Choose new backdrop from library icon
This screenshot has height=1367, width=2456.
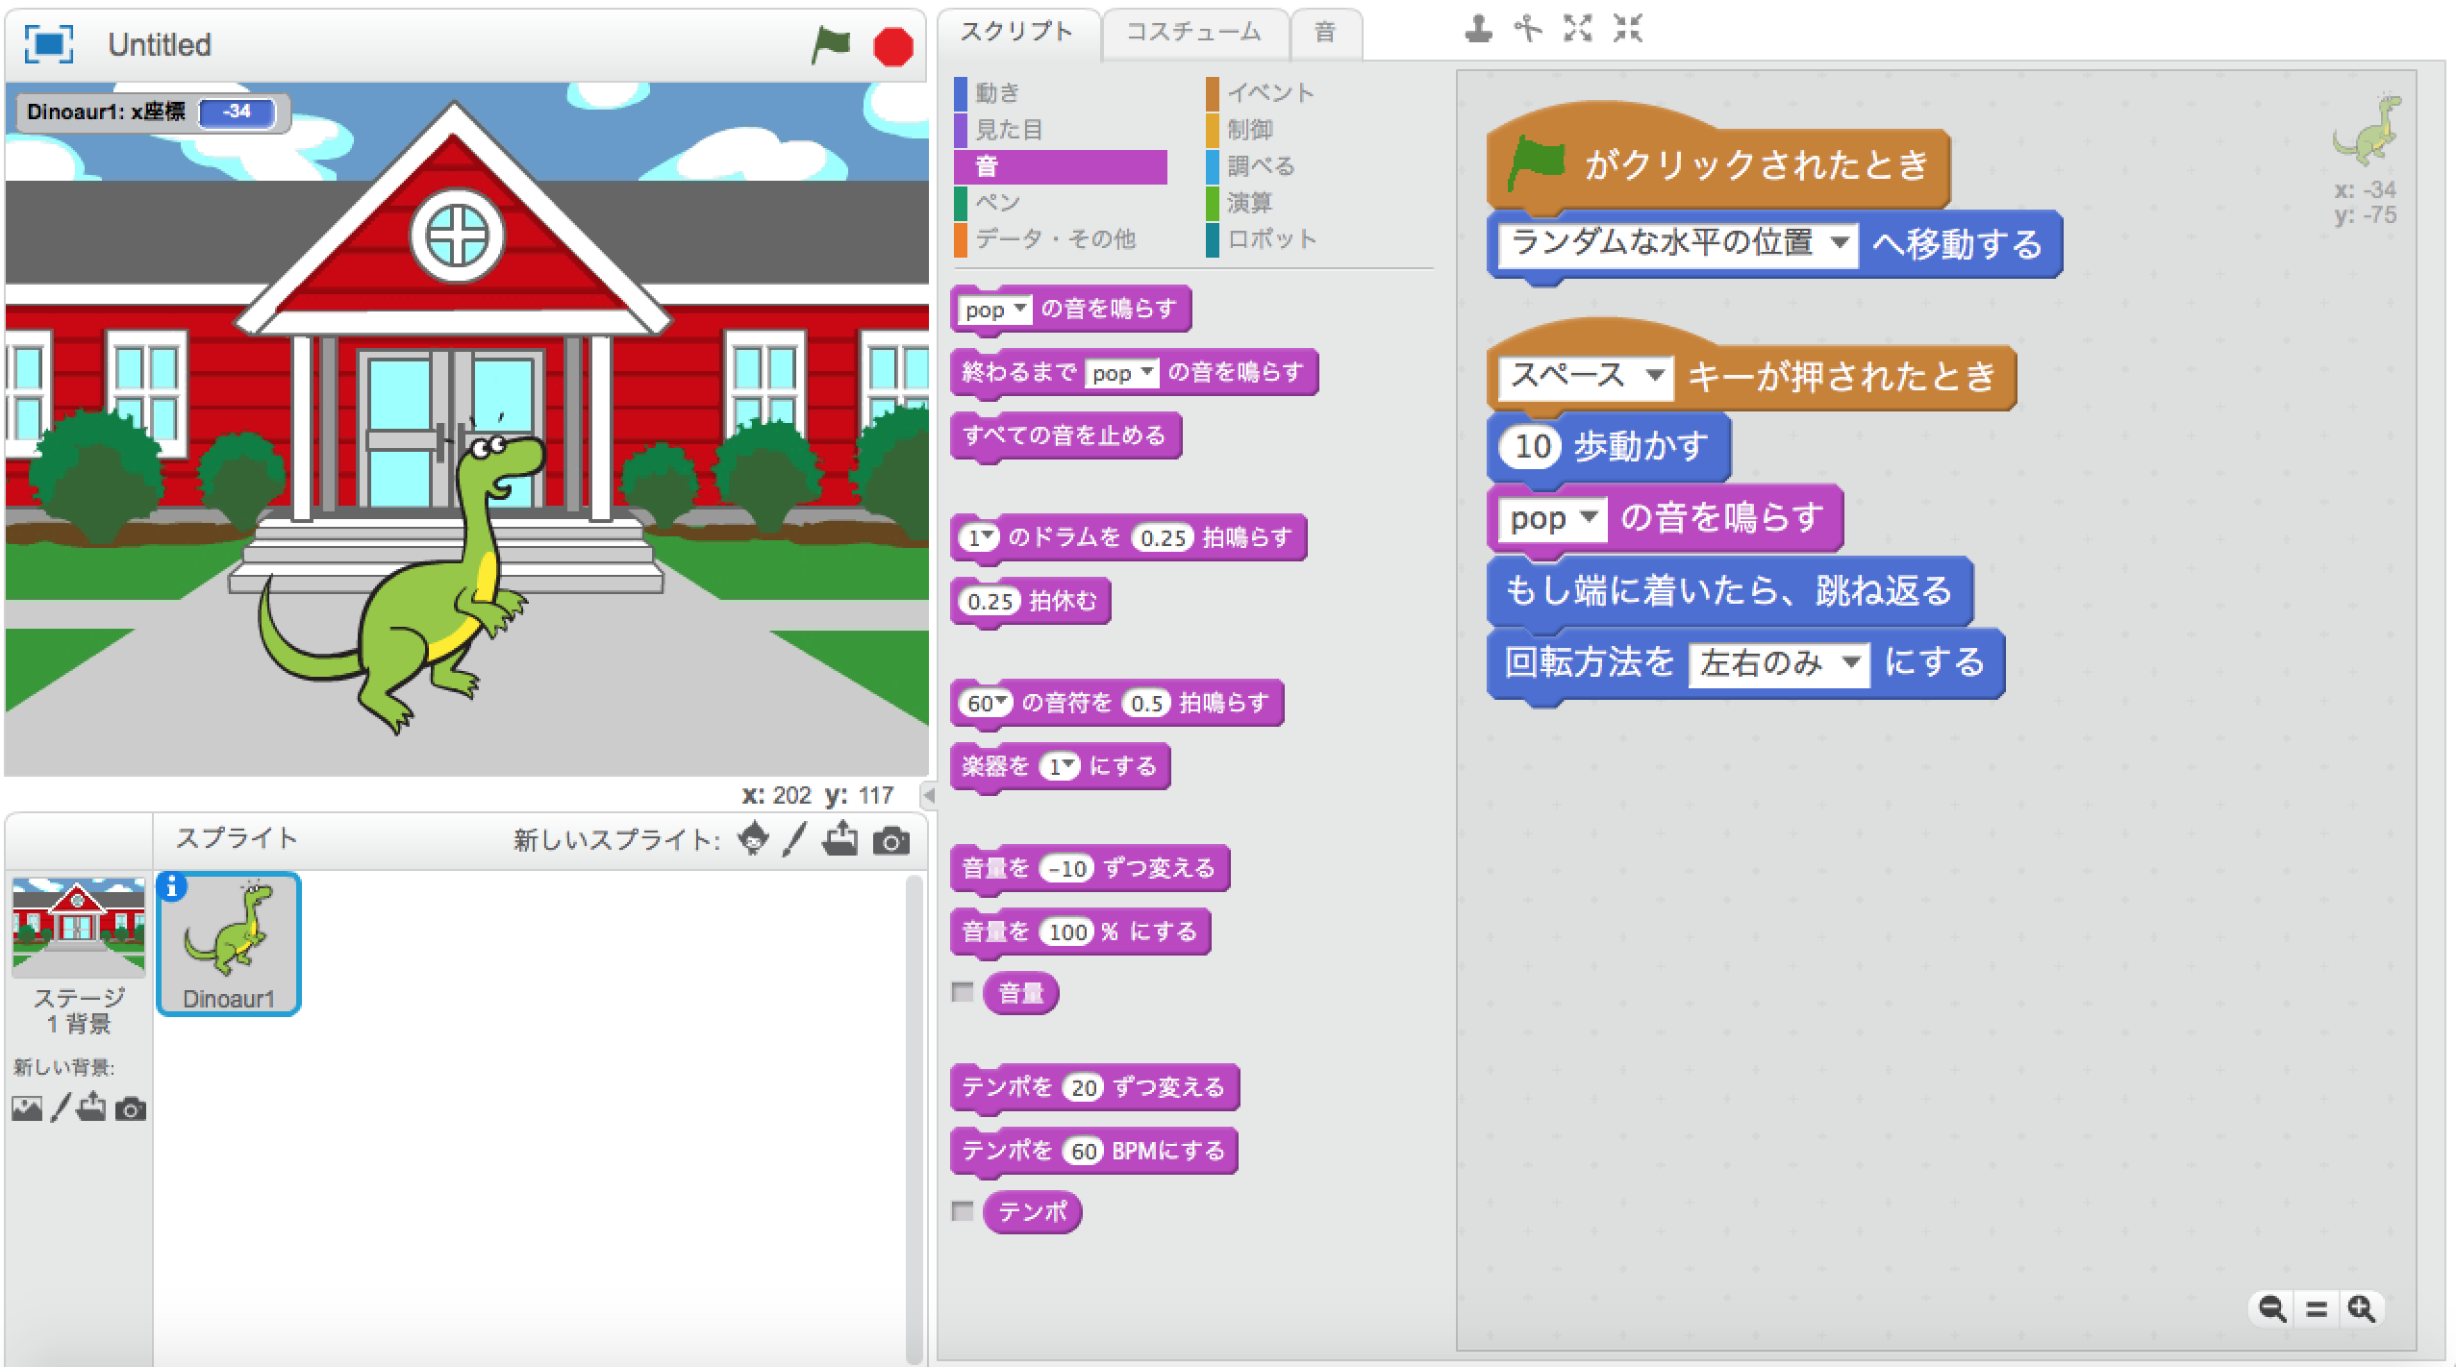[x=27, y=1108]
